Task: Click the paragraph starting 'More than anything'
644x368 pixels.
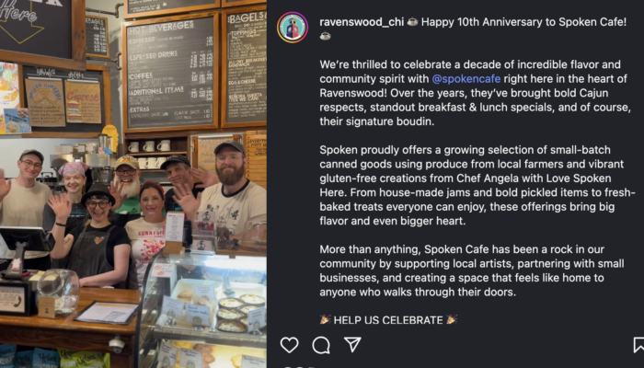Action: click(x=472, y=270)
